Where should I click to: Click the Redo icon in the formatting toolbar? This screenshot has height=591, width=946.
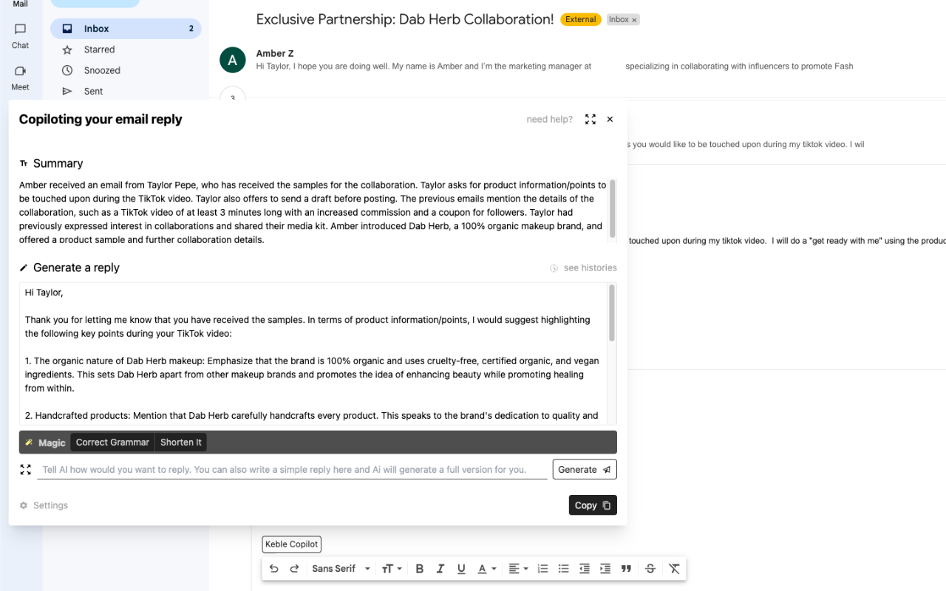[x=294, y=568]
